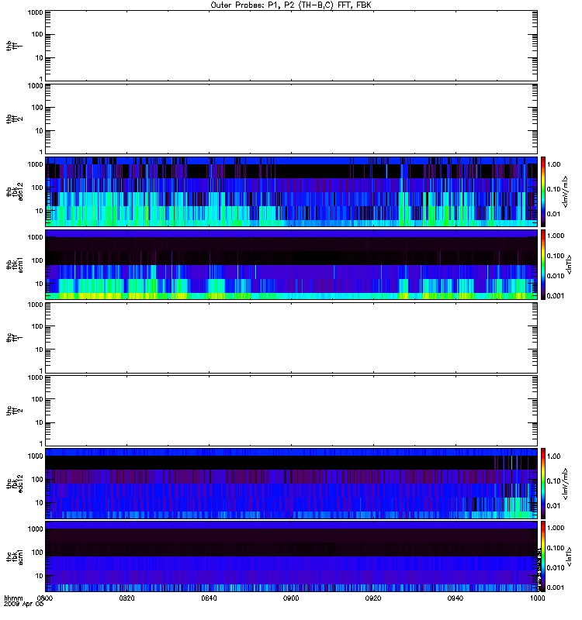Click the '1.00' tick on thb edc12 color bar
This screenshot has height=620, width=582.
coord(554,164)
